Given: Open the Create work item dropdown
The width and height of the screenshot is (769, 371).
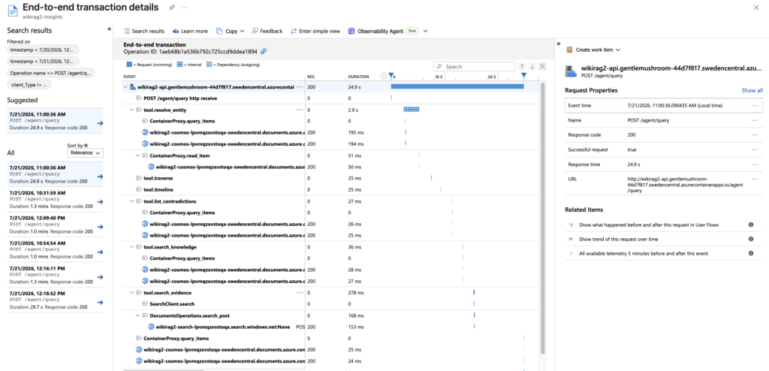Looking at the screenshot, I should (593, 50).
